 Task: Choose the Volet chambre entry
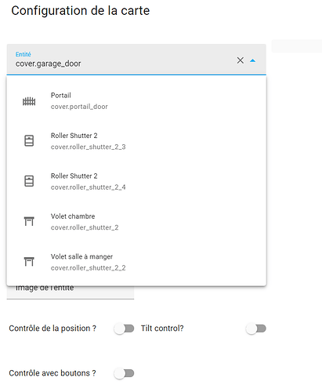pos(136,222)
